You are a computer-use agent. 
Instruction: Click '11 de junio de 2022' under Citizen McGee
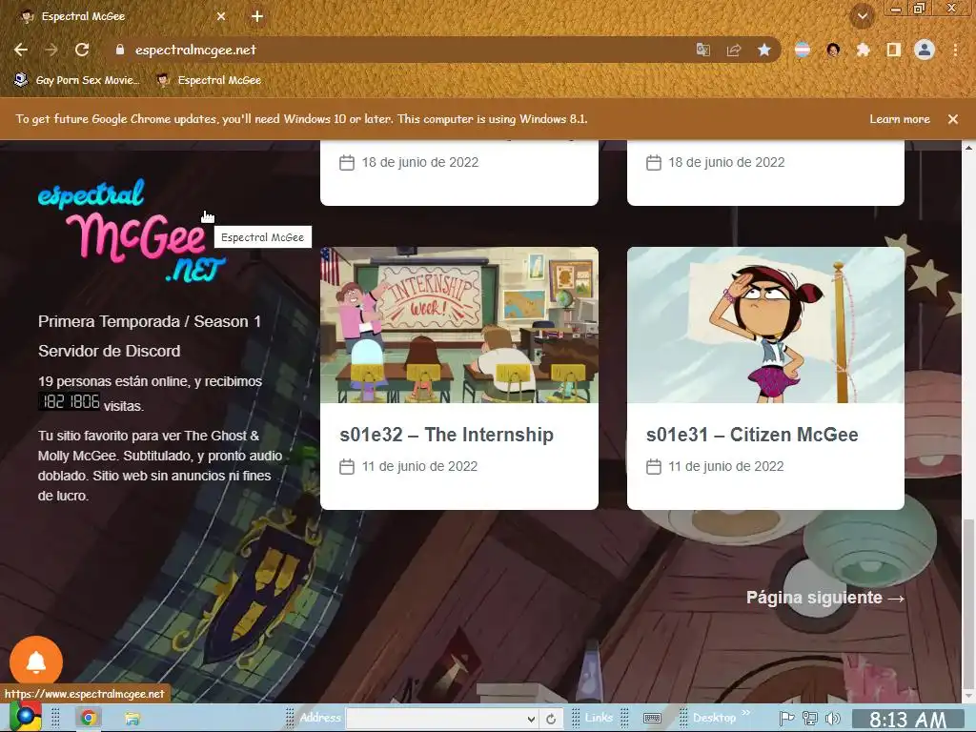pyautogui.click(x=725, y=466)
